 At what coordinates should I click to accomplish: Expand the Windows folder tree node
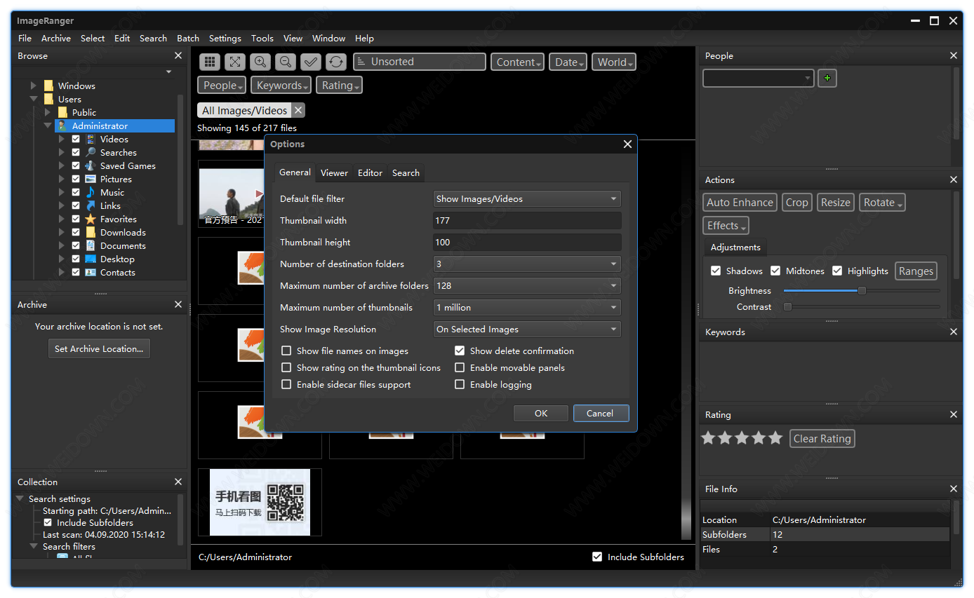click(33, 86)
